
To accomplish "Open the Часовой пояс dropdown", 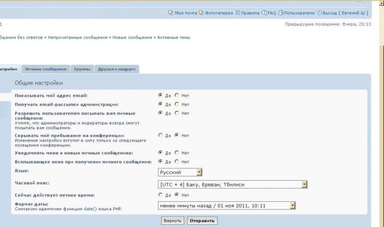I will [232, 184].
